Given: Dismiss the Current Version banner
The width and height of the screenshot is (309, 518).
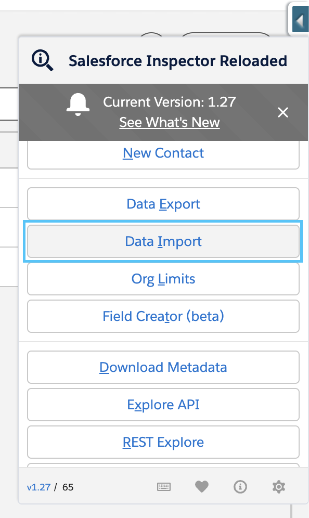Looking at the screenshot, I should point(283,112).
